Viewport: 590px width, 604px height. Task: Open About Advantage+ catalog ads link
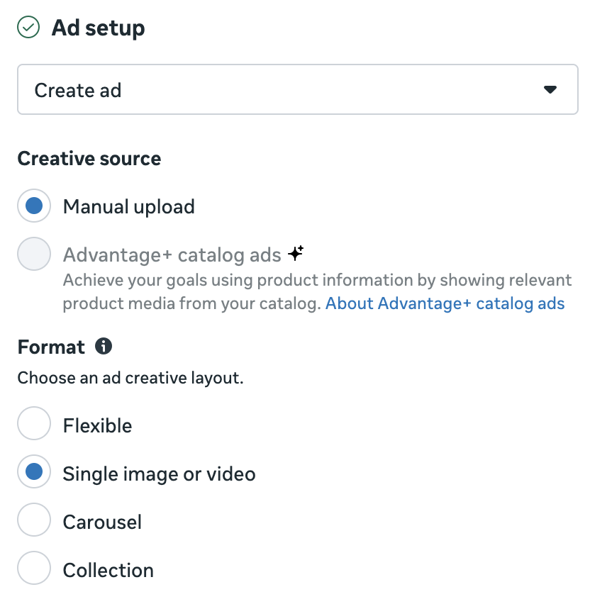coord(445,303)
